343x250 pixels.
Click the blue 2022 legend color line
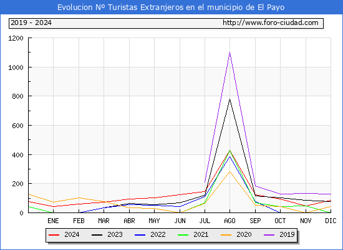pyautogui.click(x=140, y=235)
